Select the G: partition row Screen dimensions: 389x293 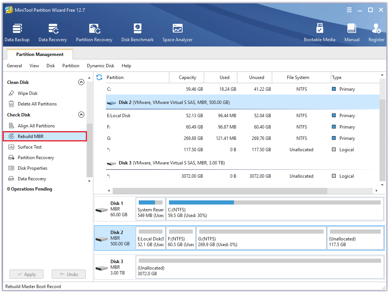tap(243, 138)
